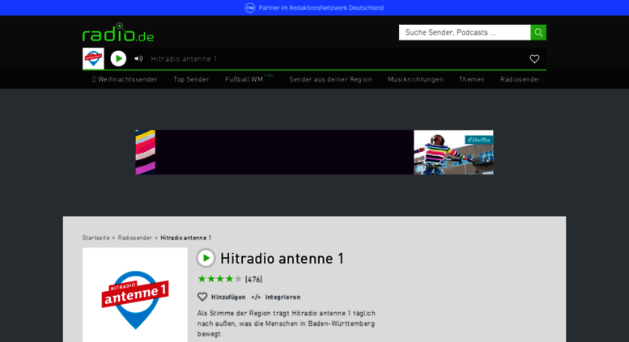Click the first green rating star

pyautogui.click(x=202, y=279)
